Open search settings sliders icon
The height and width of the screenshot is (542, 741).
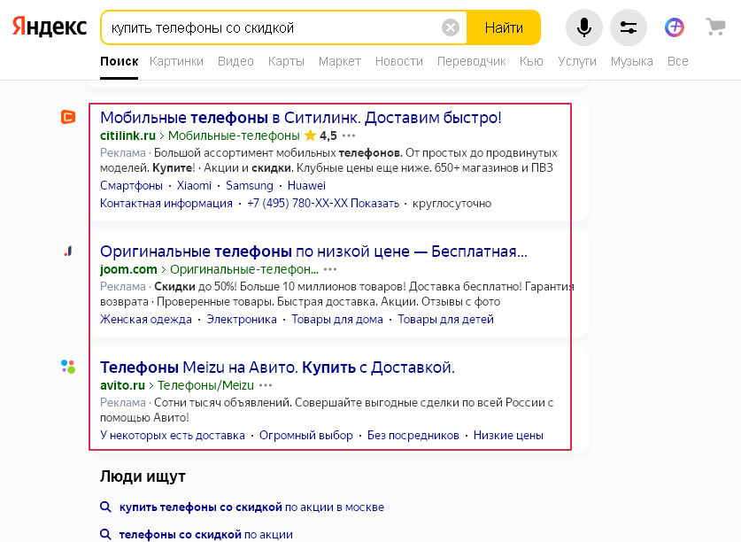coord(629,27)
